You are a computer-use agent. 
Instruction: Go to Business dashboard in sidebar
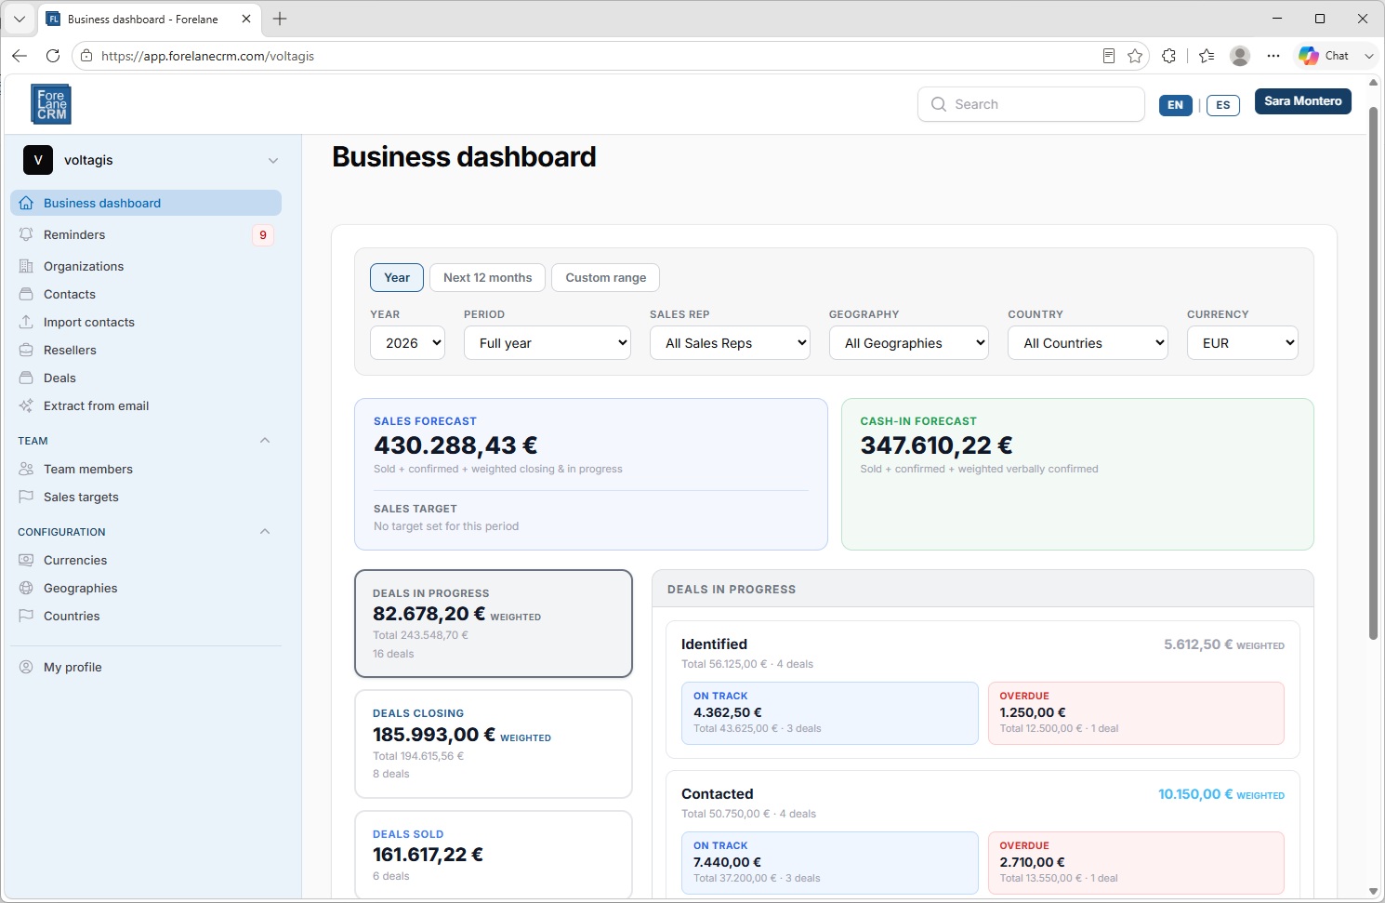(146, 203)
